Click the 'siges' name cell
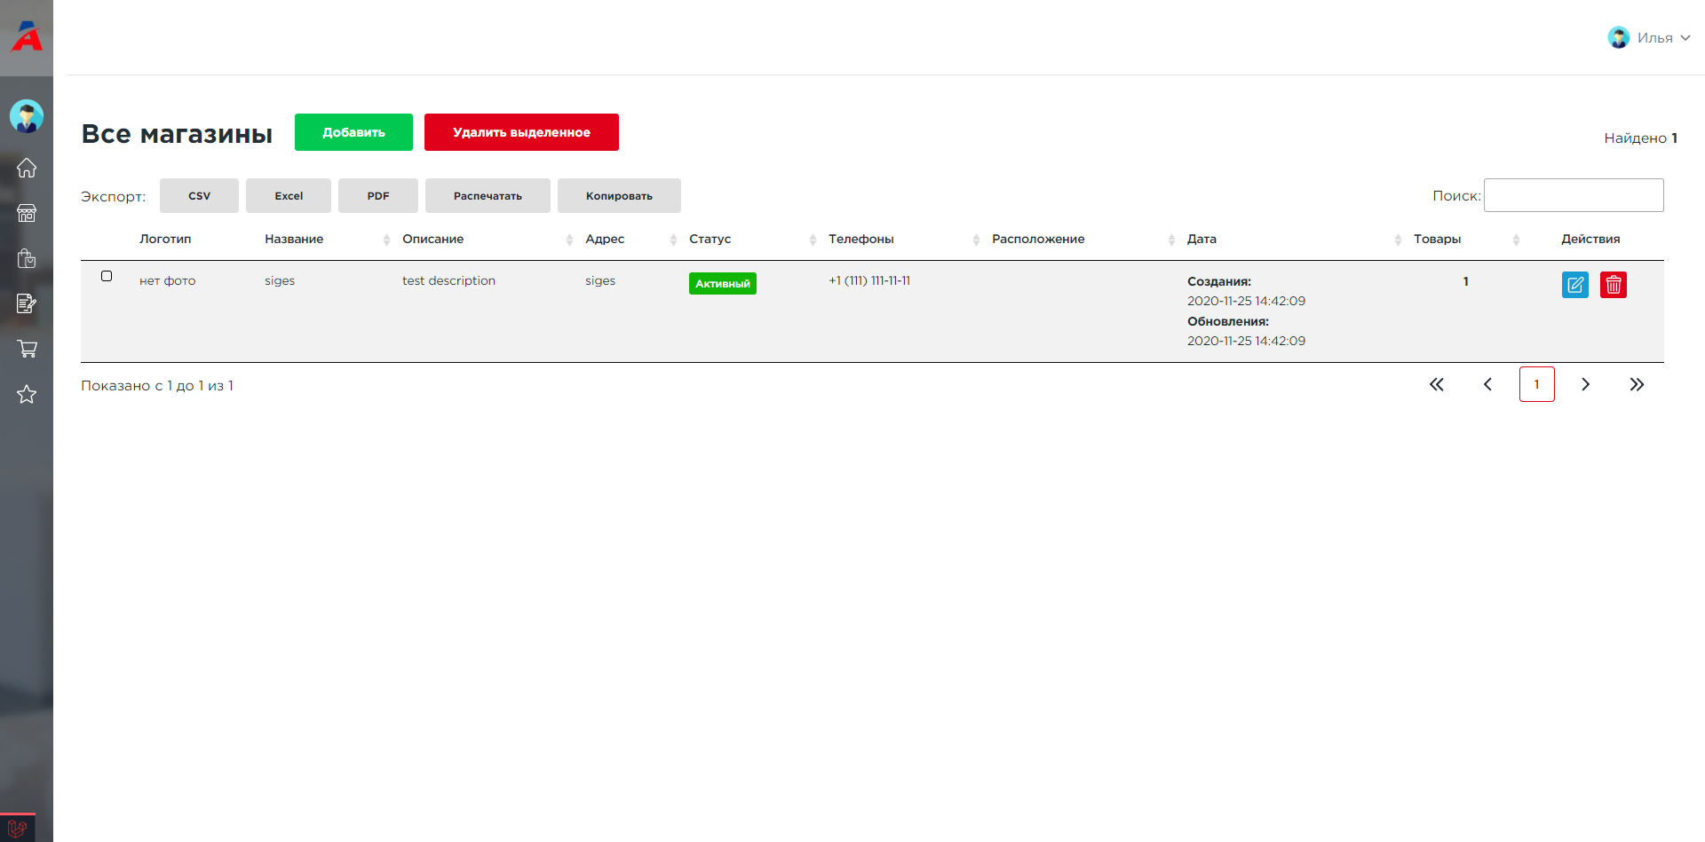Screen dimensions: 1705x842 click(280, 280)
